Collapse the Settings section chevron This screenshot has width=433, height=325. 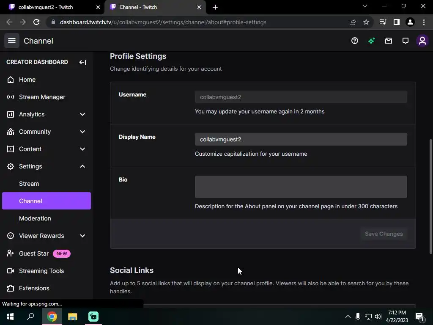pyautogui.click(x=82, y=166)
